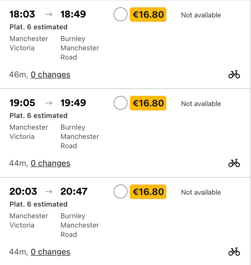Click bicycle icon on 18:03 journey

pyautogui.click(x=234, y=74)
